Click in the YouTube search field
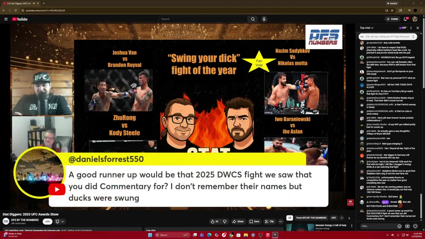The image size is (425, 239). pos(203,19)
